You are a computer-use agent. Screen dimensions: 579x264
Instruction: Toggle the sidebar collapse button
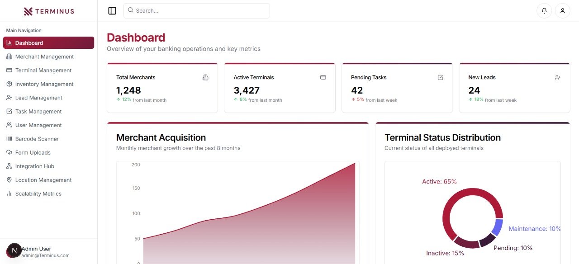(x=112, y=11)
